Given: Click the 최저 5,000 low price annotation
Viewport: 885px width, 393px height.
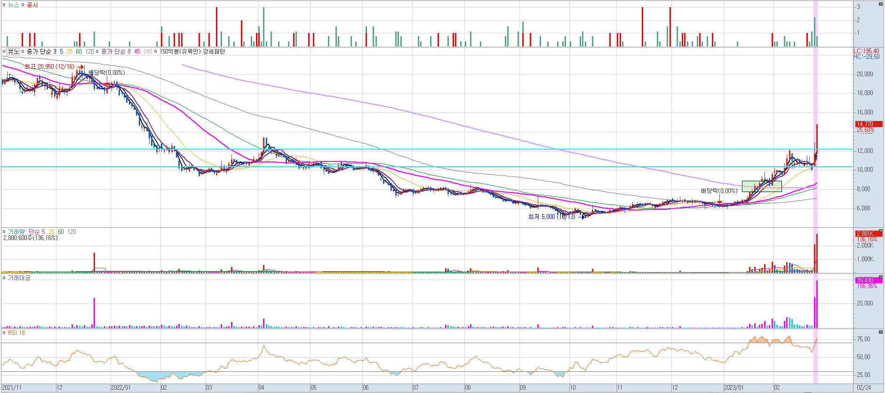Looking at the screenshot, I should [x=551, y=217].
